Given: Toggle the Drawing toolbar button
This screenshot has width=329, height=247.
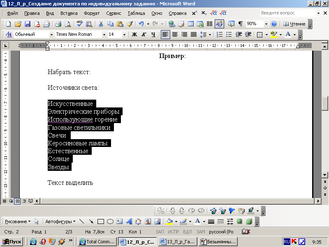Looking at the screenshot, I should 219,24.
